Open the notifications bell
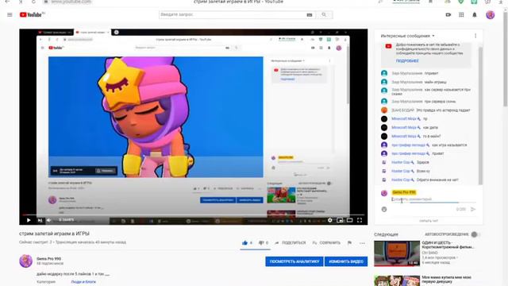Image resolution: width=508 pixels, height=286 pixels. pyautogui.click(x=475, y=15)
